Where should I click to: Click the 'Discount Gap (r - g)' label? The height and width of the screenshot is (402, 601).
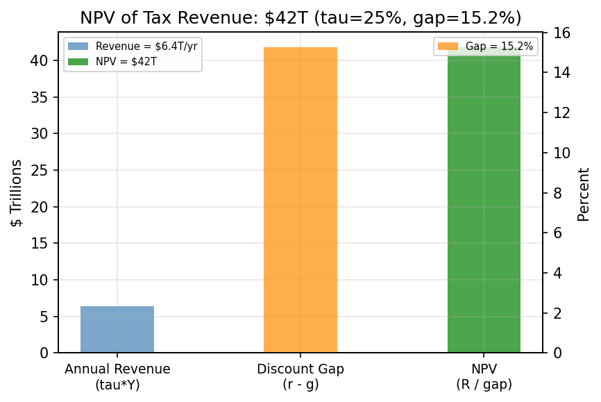[301, 375]
